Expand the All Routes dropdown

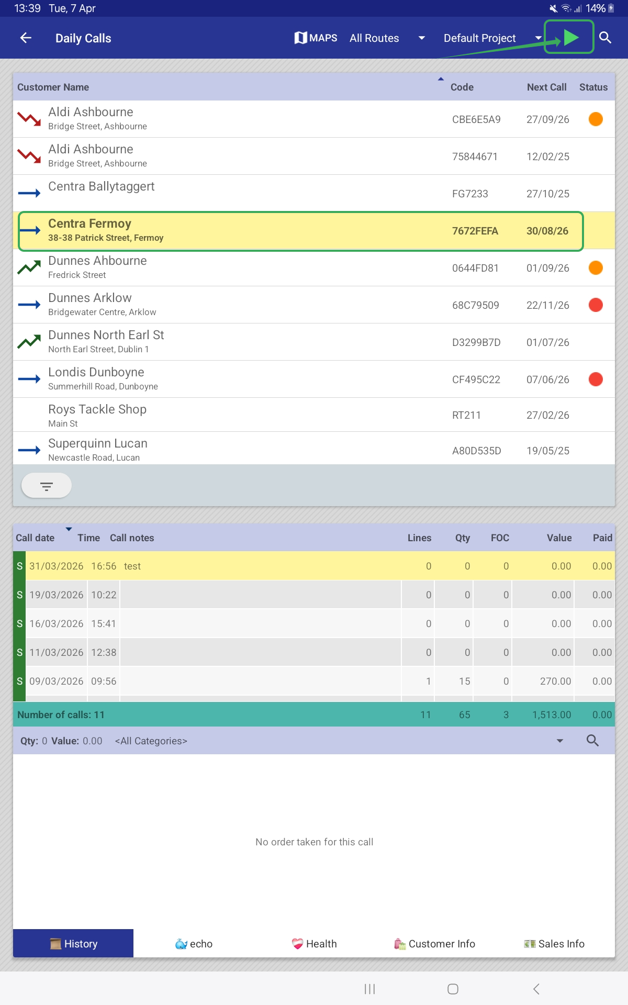coord(387,38)
